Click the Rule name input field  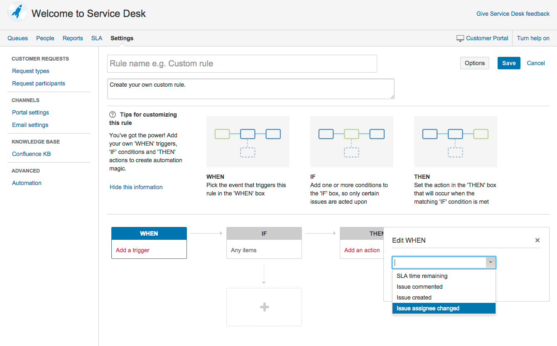coord(242,63)
